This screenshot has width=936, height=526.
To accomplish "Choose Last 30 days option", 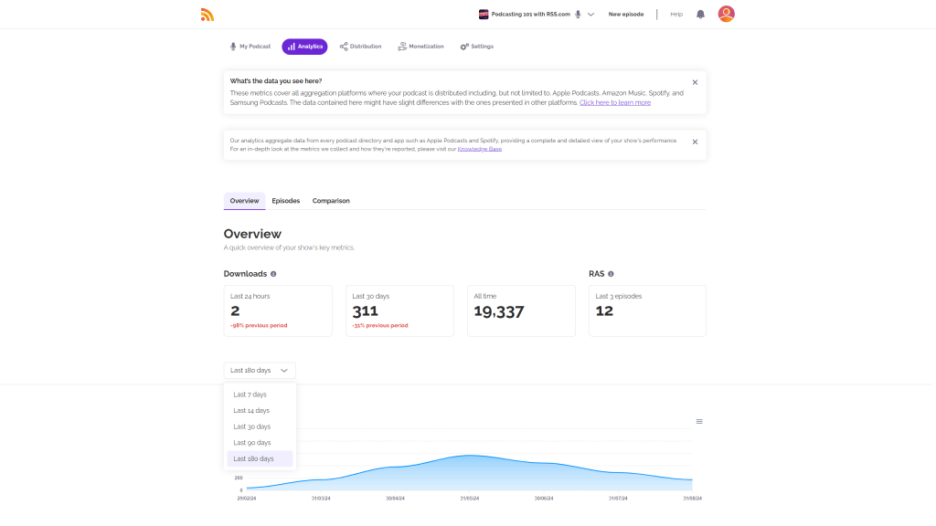I will click(251, 426).
